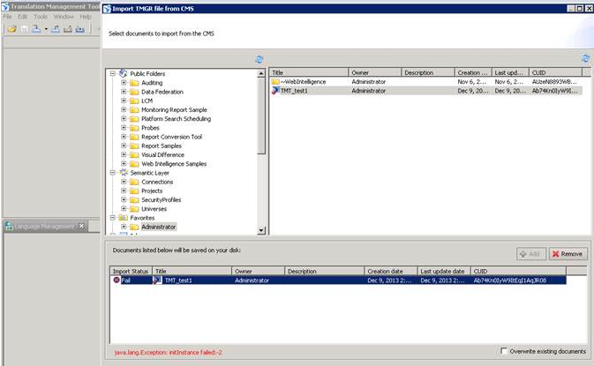Click the Remove button
This screenshot has height=366, width=594.
568,254
